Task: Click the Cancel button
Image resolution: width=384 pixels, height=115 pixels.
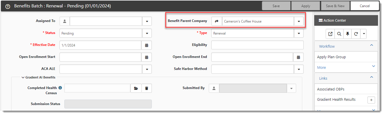Action: click(365, 6)
